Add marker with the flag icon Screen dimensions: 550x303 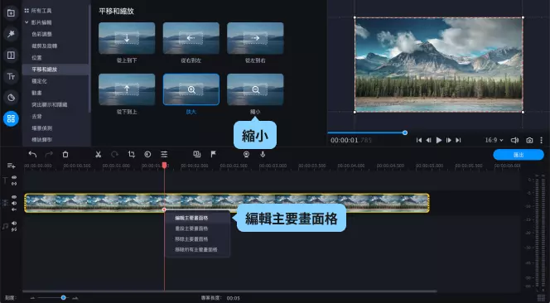coord(213,154)
